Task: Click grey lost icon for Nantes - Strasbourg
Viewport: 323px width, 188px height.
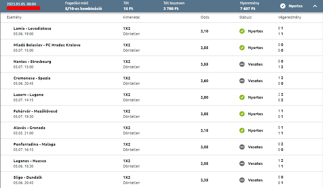Action: click(x=242, y=64)
